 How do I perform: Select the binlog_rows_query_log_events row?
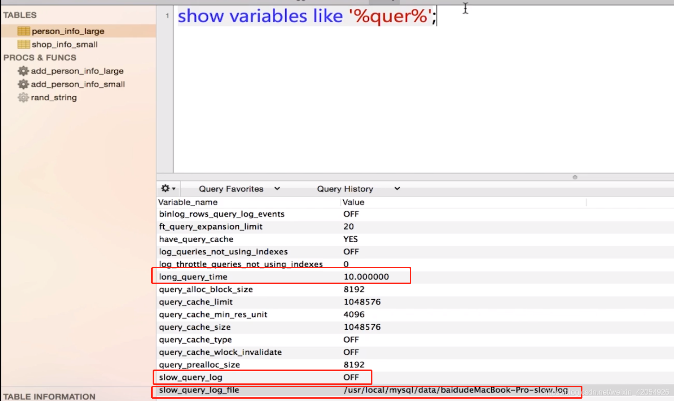415,214
